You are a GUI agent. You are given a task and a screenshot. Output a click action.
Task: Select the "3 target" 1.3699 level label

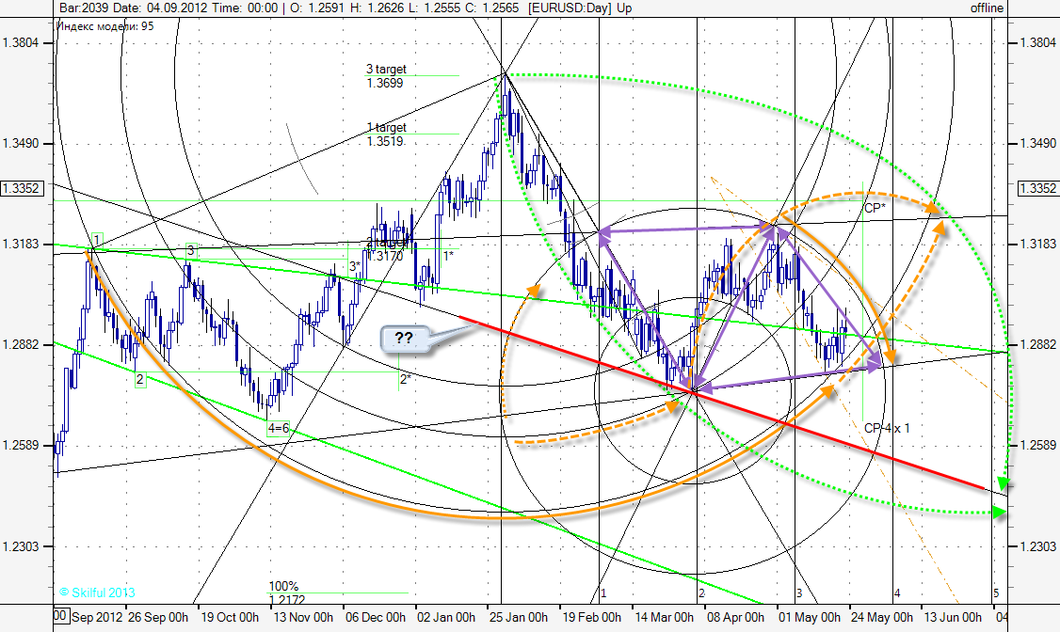coord(386,76)
